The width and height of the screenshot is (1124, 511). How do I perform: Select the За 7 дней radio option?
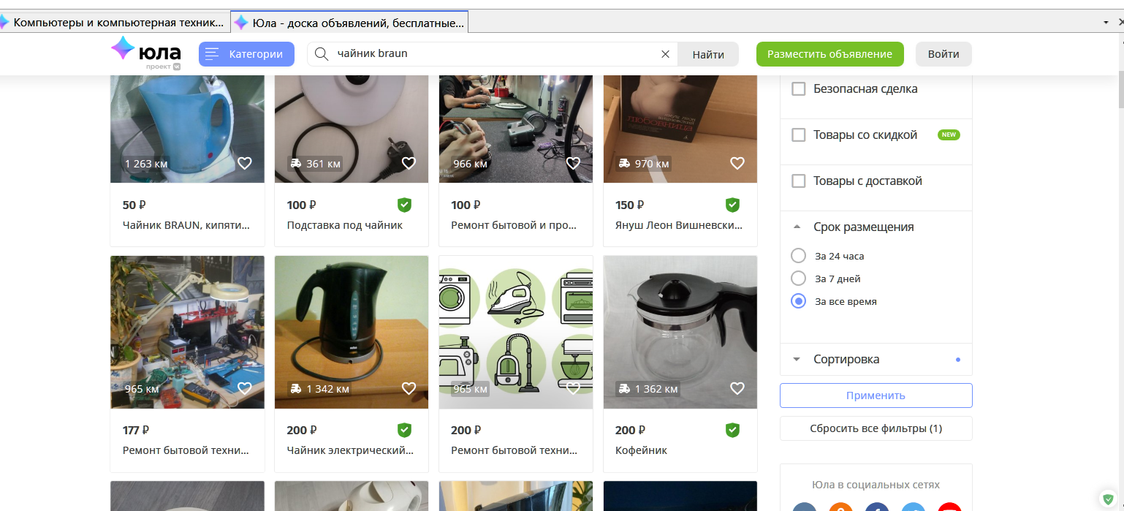(798, 278)
